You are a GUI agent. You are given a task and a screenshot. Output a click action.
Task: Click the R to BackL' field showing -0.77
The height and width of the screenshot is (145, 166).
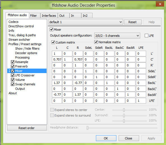point(78,83)
